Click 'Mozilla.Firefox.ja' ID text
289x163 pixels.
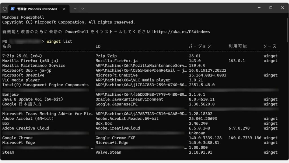click(x=117, y=61)
